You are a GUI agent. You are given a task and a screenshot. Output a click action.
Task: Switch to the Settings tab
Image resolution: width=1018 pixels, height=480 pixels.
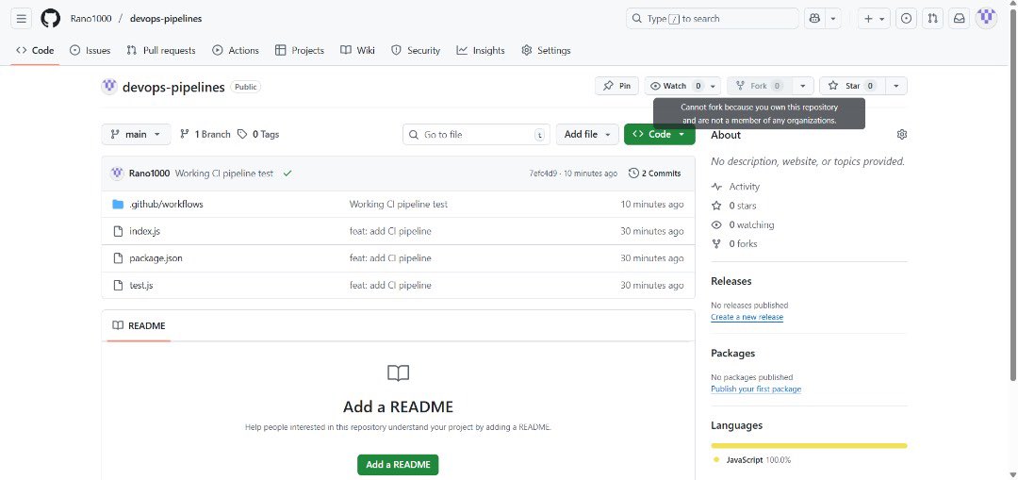click(546, 50)
